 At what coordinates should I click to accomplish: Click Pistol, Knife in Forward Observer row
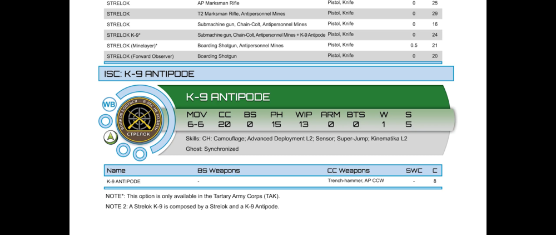(340, 55)
